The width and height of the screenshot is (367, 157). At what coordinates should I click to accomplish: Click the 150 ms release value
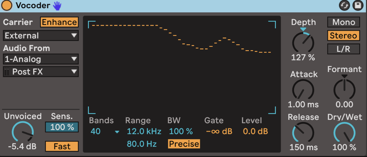click(x=304, y=147)
